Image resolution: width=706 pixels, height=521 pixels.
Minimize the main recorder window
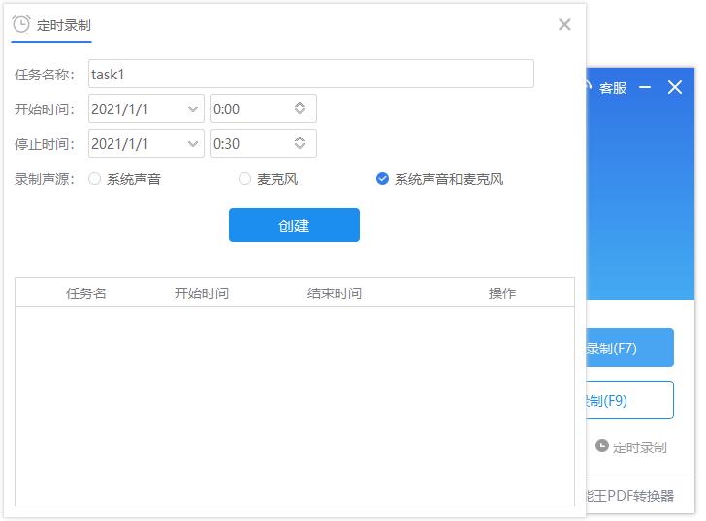point(646,88)
